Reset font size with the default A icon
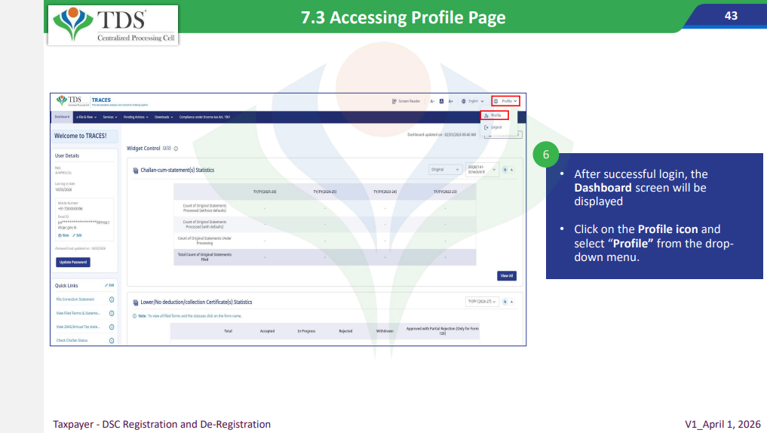Screen dimensions: 767x433 [x=441, y=101]
